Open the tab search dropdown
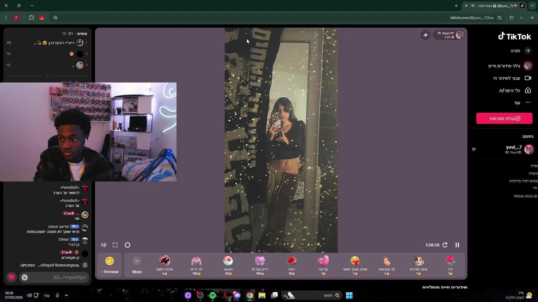This screenshot has height=302, width=538. 533,6
